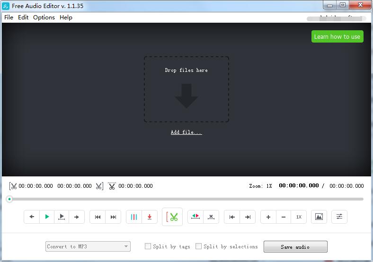The image size is (373, 262).
Task: Click the selection start time field
Action: [36, 186]
